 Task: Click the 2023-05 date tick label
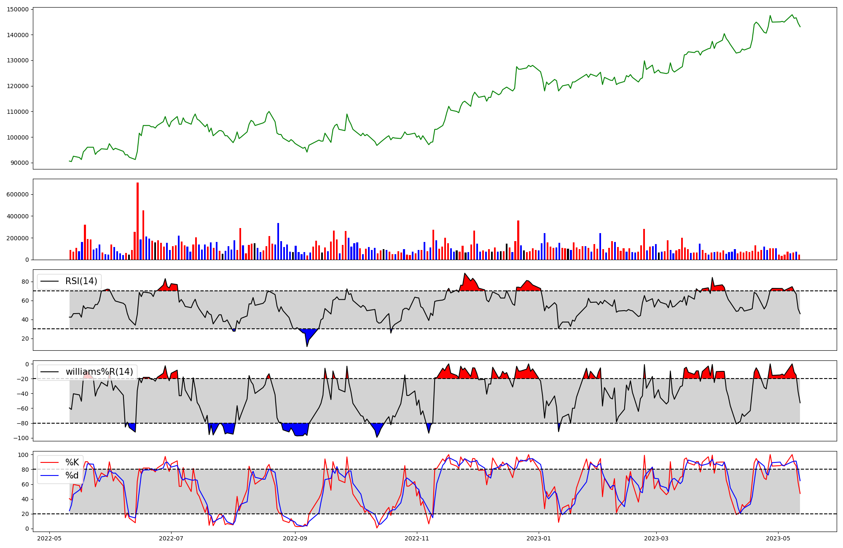click(778, 538)
